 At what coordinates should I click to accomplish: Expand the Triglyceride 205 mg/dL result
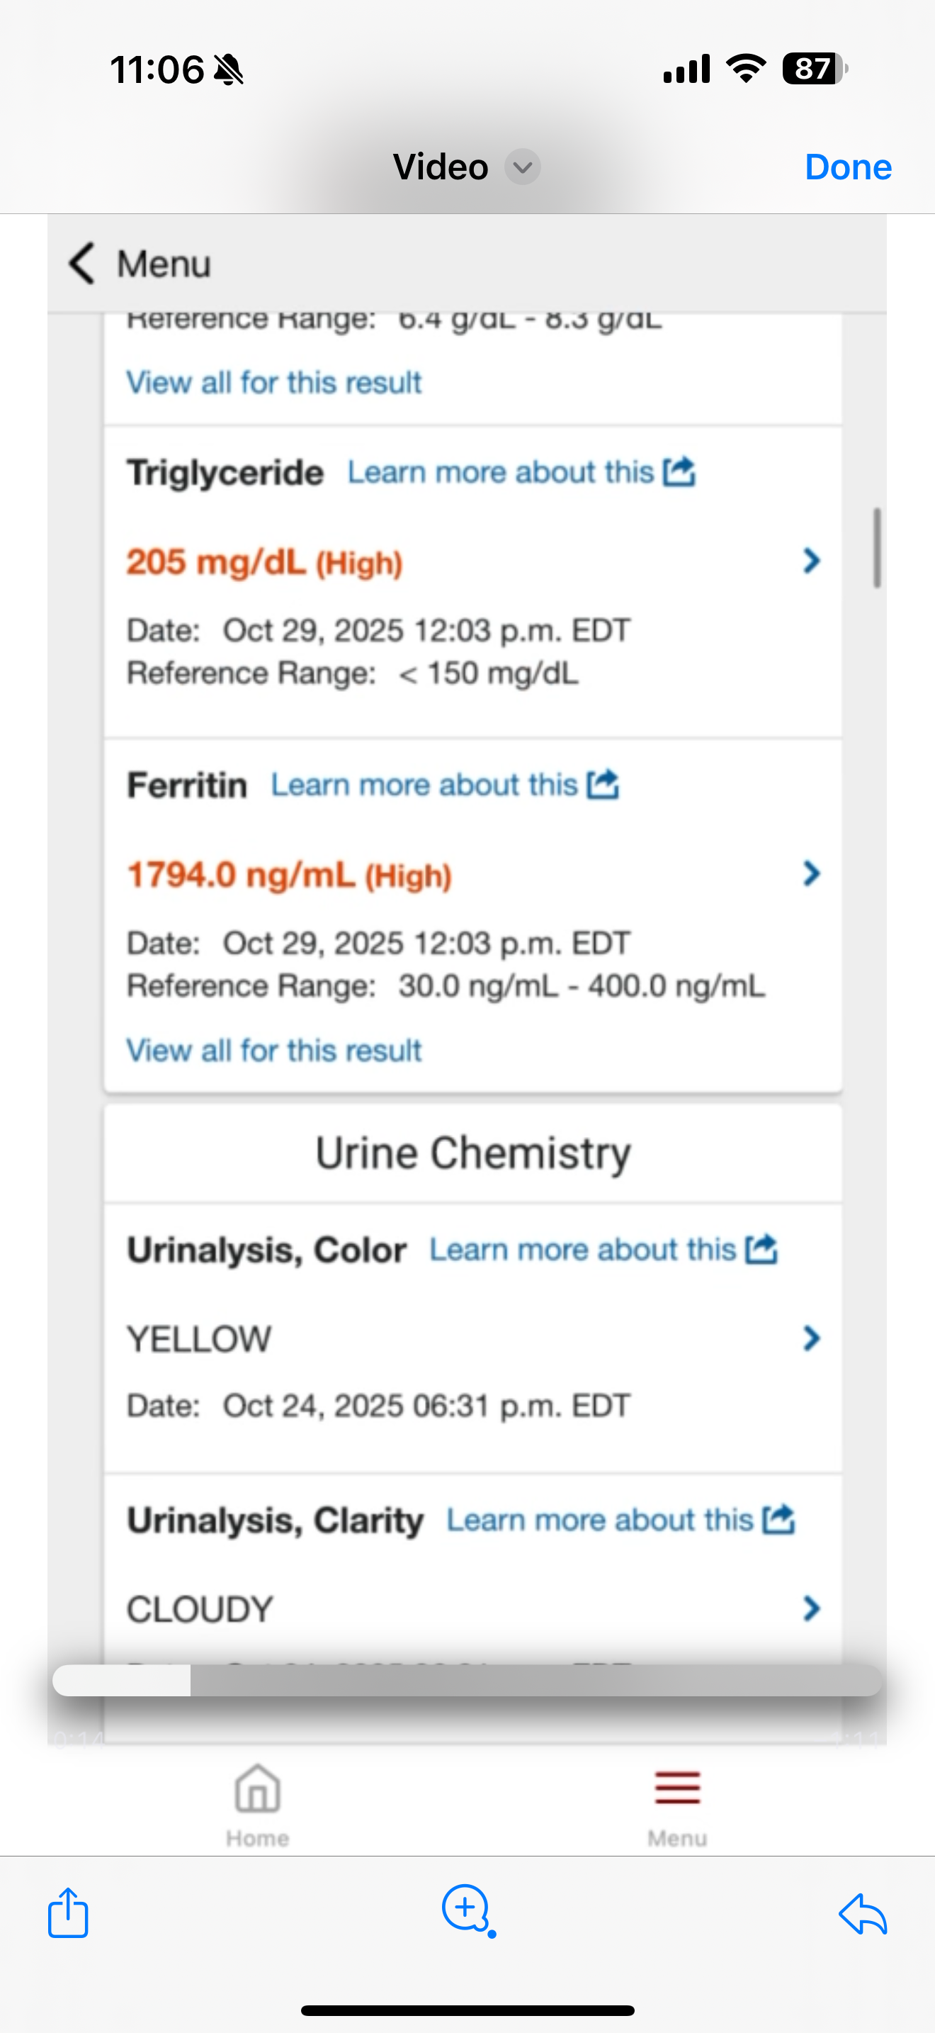pos(811,561)
